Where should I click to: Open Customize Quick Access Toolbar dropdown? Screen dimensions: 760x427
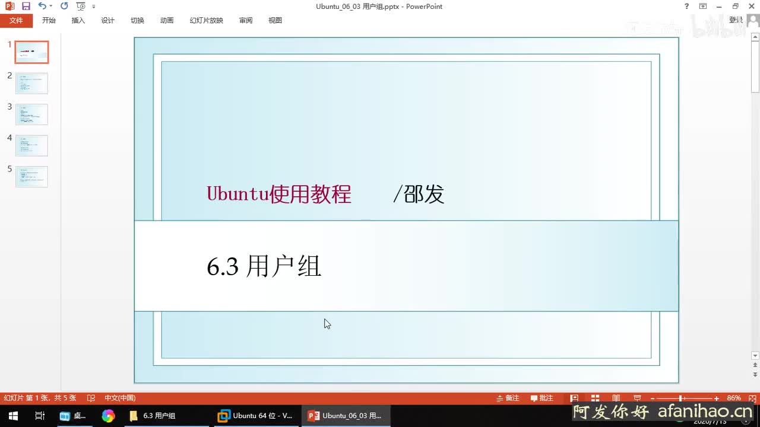tap(94, 7)
